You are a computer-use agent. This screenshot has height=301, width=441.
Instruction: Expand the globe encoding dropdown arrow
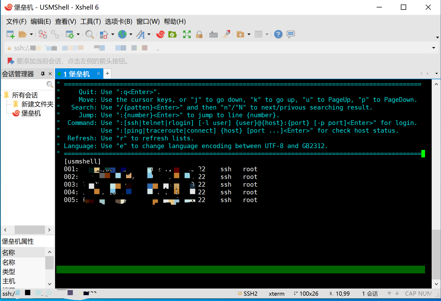[131, 34]
